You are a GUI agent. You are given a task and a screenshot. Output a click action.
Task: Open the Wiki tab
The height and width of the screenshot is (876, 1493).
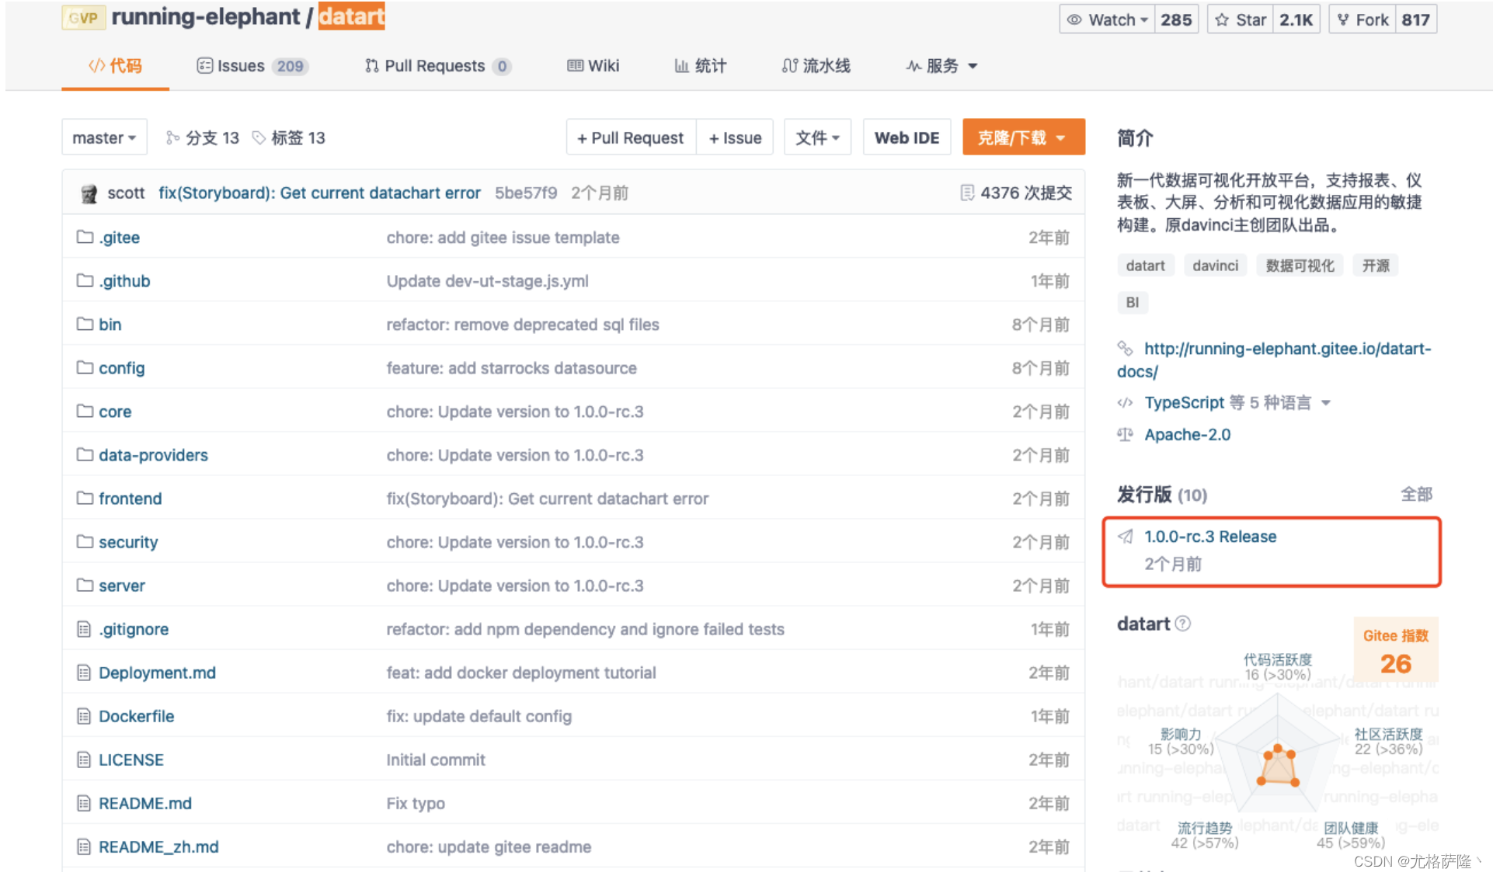pyautogui.click(x=593, y=66)
